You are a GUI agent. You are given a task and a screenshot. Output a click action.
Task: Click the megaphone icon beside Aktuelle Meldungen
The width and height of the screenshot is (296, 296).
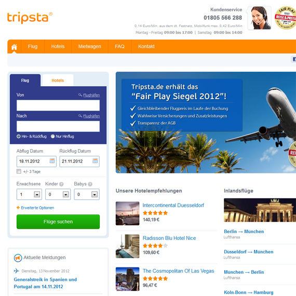[x=18, y=258]
